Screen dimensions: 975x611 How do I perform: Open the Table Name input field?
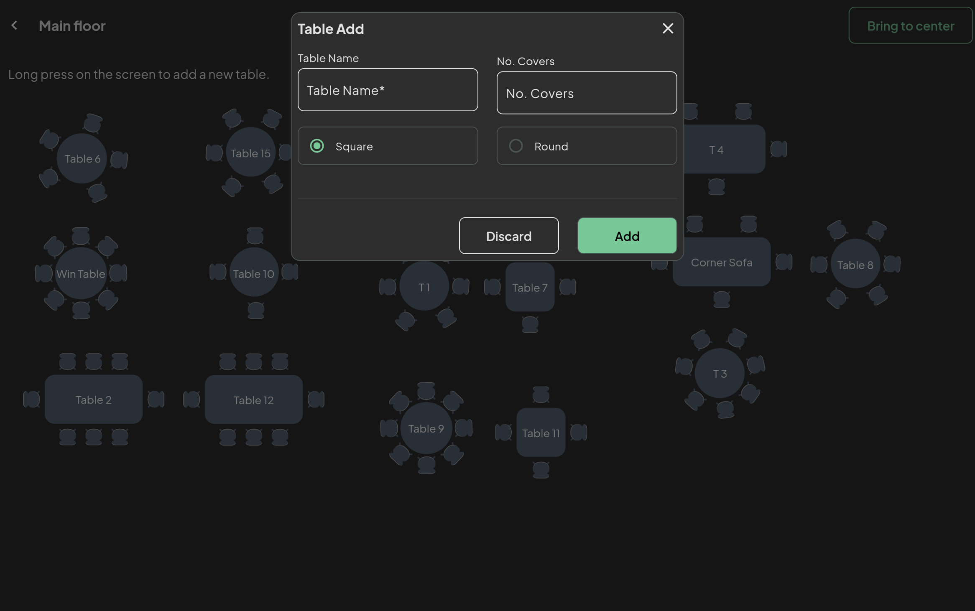click(x=388, y=89)
